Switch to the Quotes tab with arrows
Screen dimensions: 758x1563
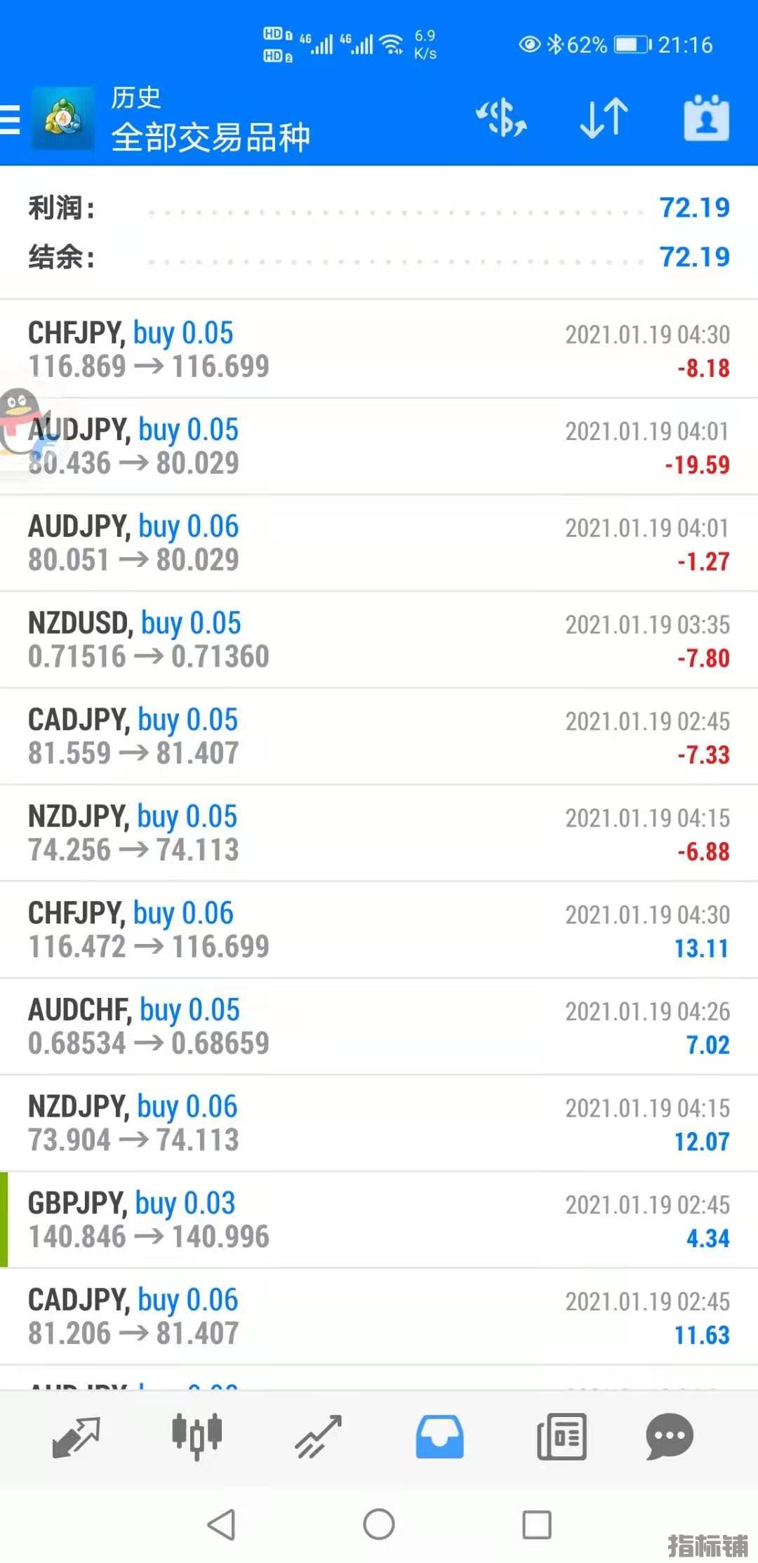76,1437
